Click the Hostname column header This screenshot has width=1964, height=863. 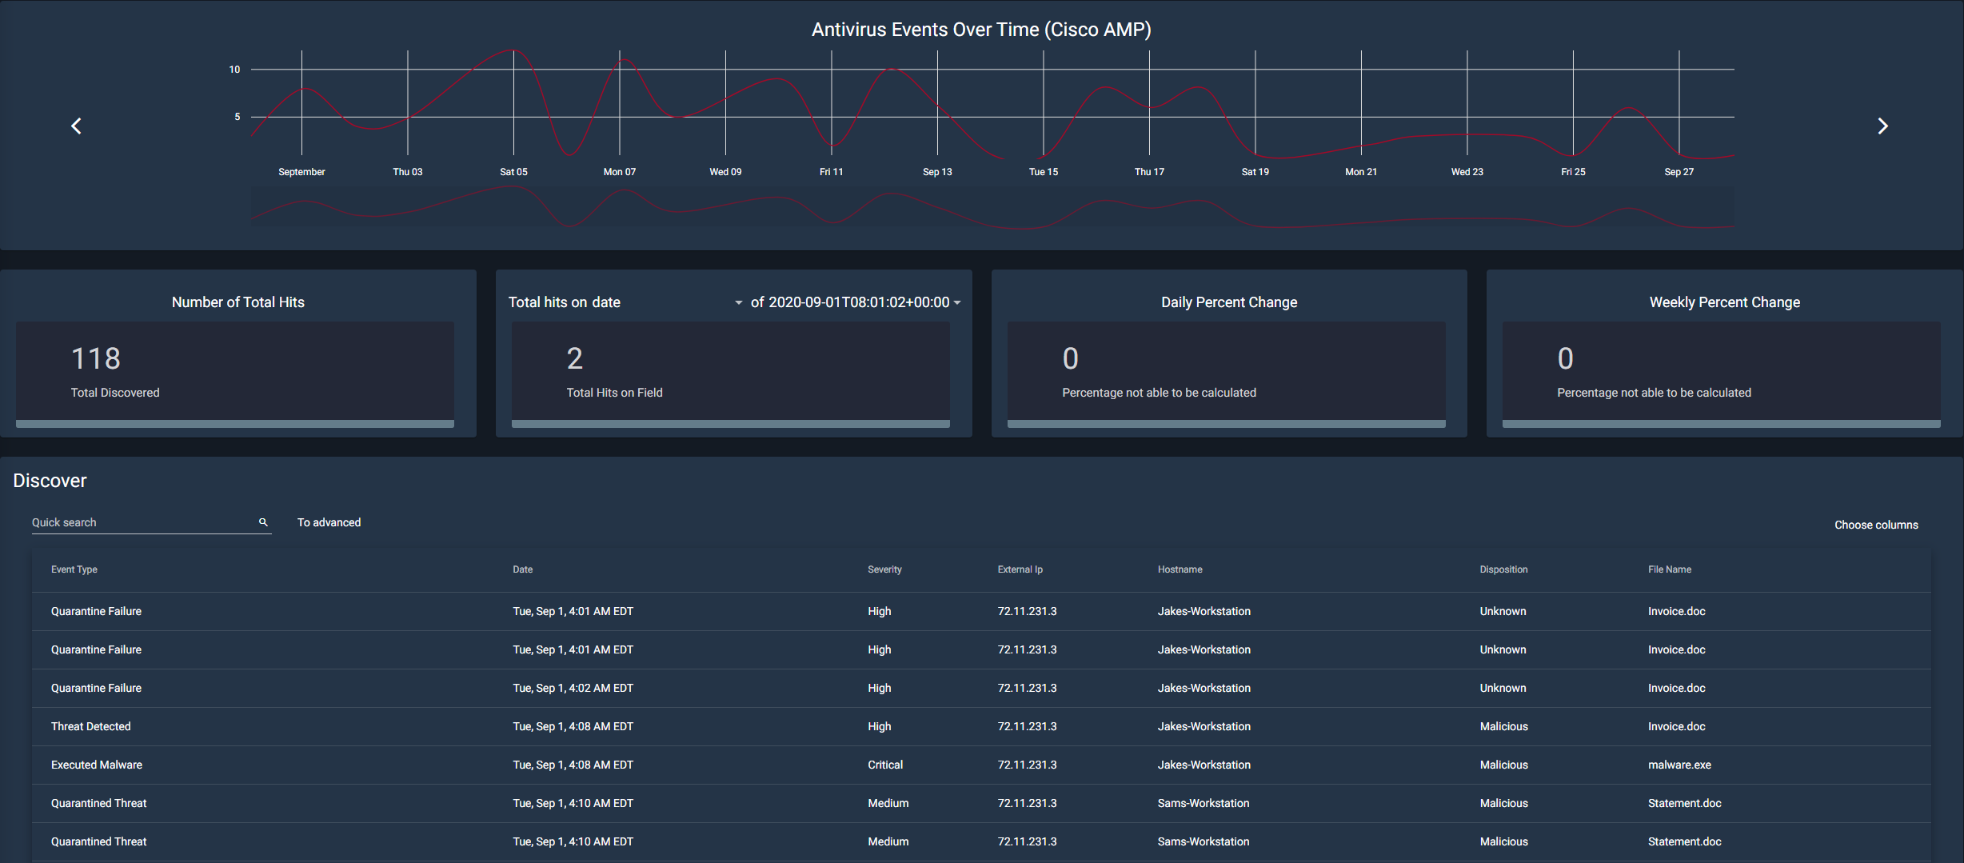point(1180,569)
